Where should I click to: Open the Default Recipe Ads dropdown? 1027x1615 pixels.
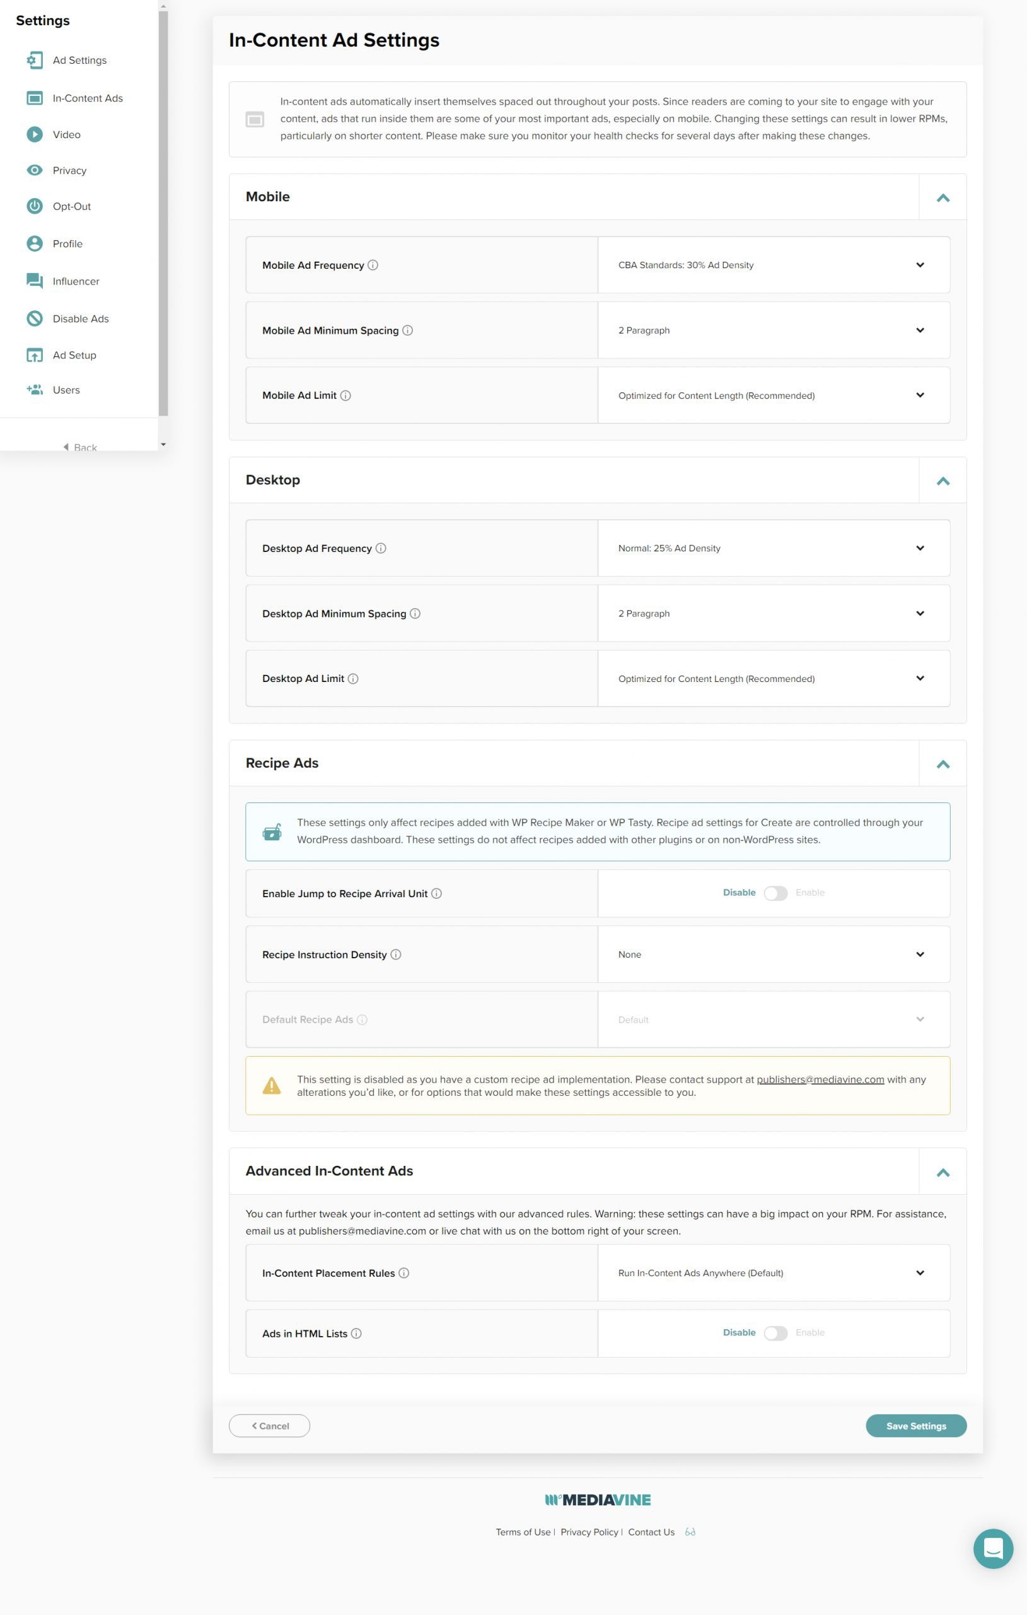coord(774,1019)
